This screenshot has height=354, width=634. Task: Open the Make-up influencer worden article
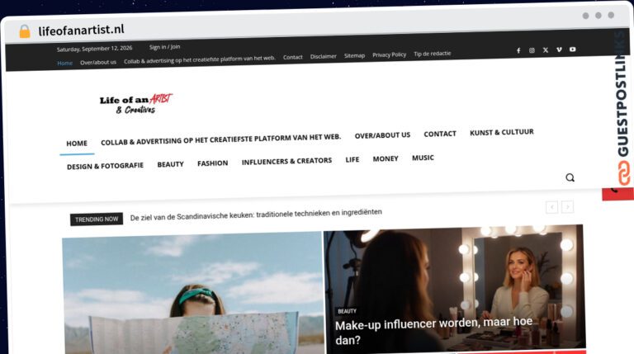[x=433, y=331]
